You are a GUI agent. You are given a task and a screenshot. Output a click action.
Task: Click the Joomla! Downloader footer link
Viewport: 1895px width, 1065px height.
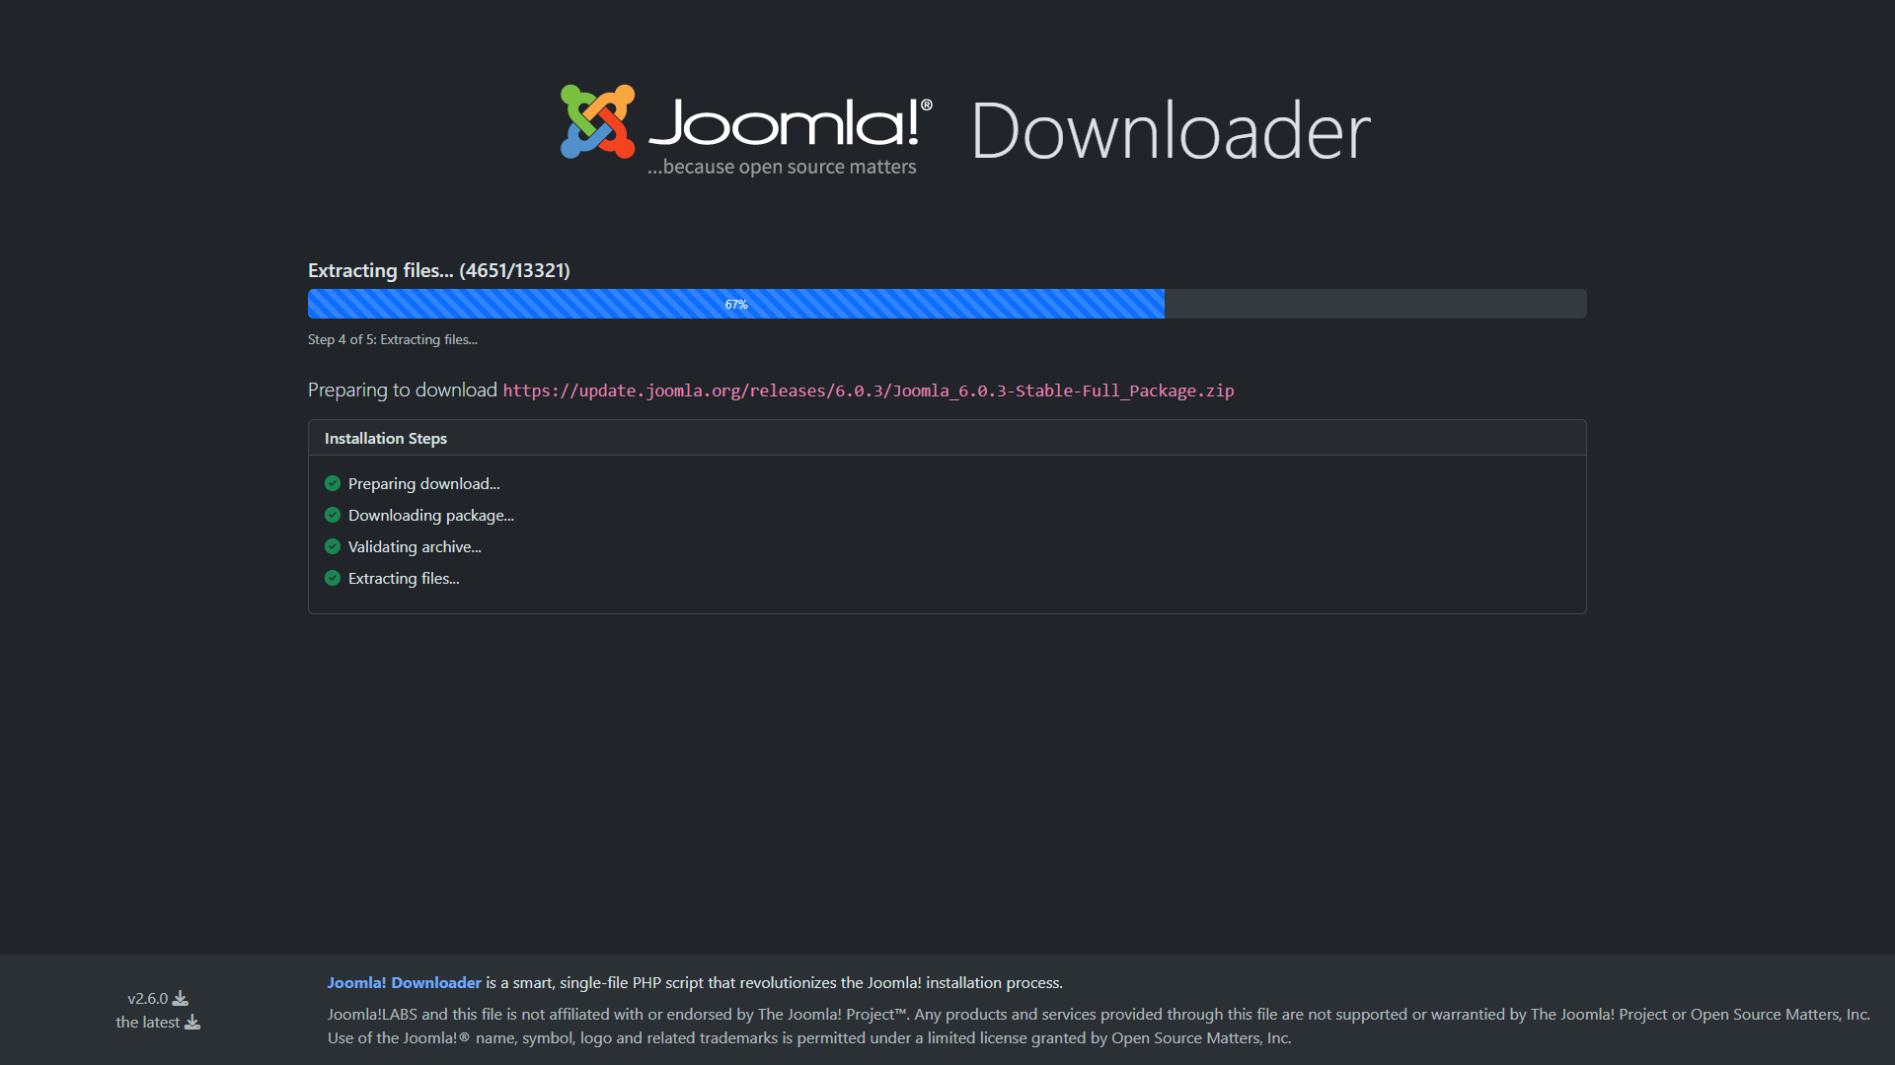pos(404,982)
